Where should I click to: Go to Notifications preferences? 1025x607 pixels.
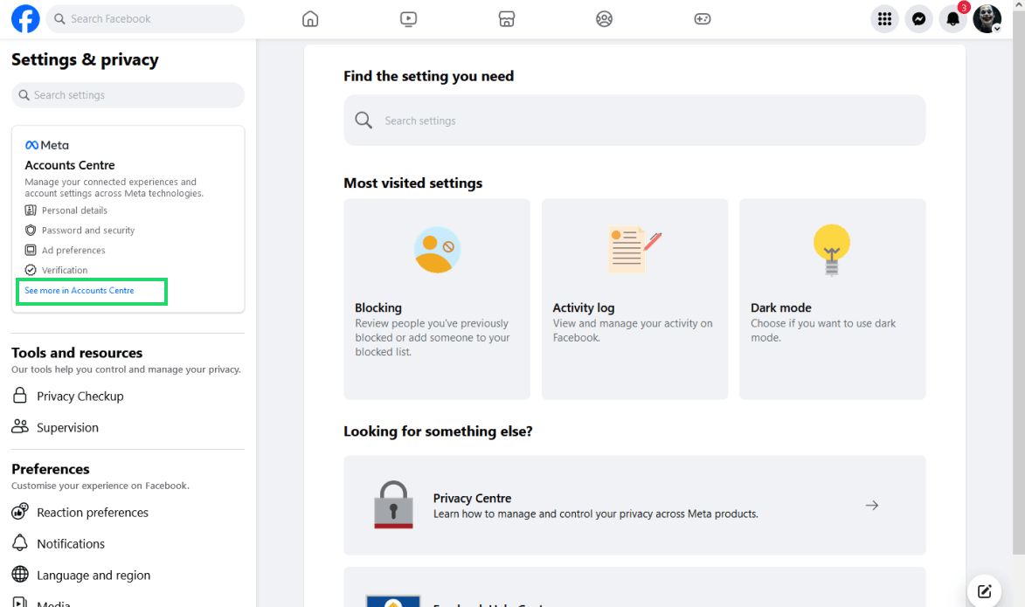(x=70, y=544)
